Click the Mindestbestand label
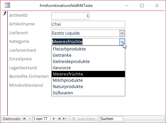166x123 pixels. pos(26,85)
